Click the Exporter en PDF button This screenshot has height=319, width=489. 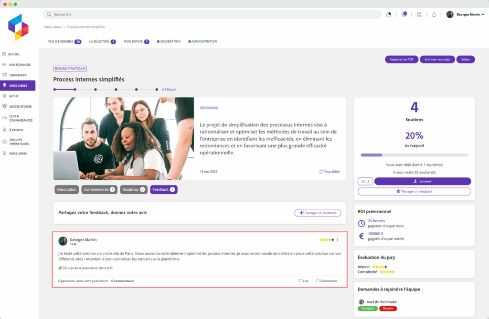pyautogui.click(x=401, y=60)
